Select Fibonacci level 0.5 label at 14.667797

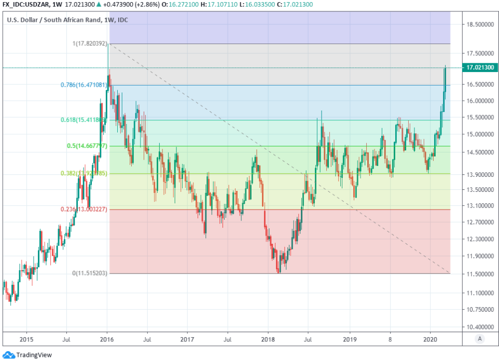pyautogui.click(x=87, y=146)
